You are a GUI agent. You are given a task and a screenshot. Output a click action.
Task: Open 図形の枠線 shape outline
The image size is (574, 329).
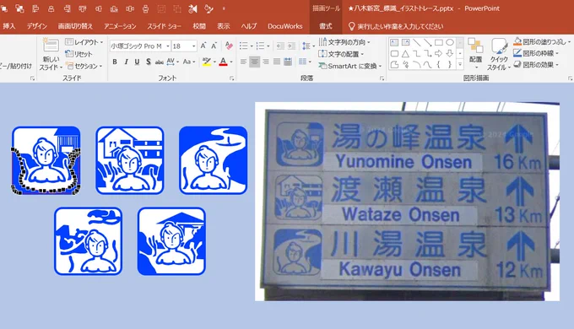[x=536, y=53]
